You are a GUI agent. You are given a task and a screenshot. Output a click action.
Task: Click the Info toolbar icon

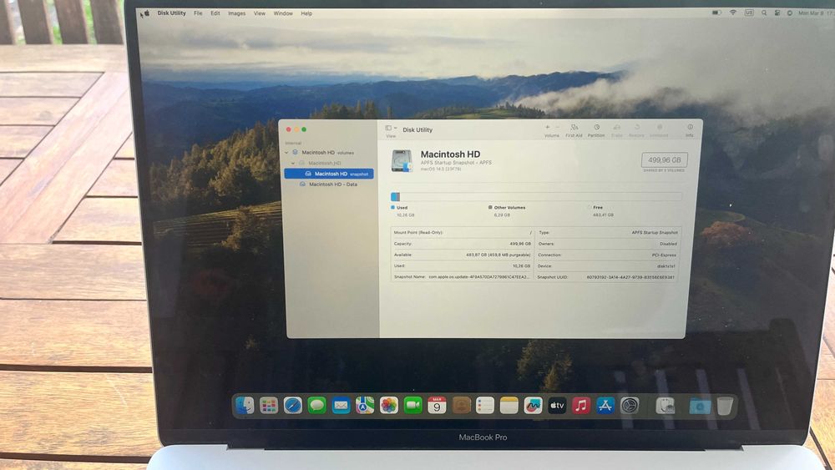pyautogui.click(x=690, y=127)
